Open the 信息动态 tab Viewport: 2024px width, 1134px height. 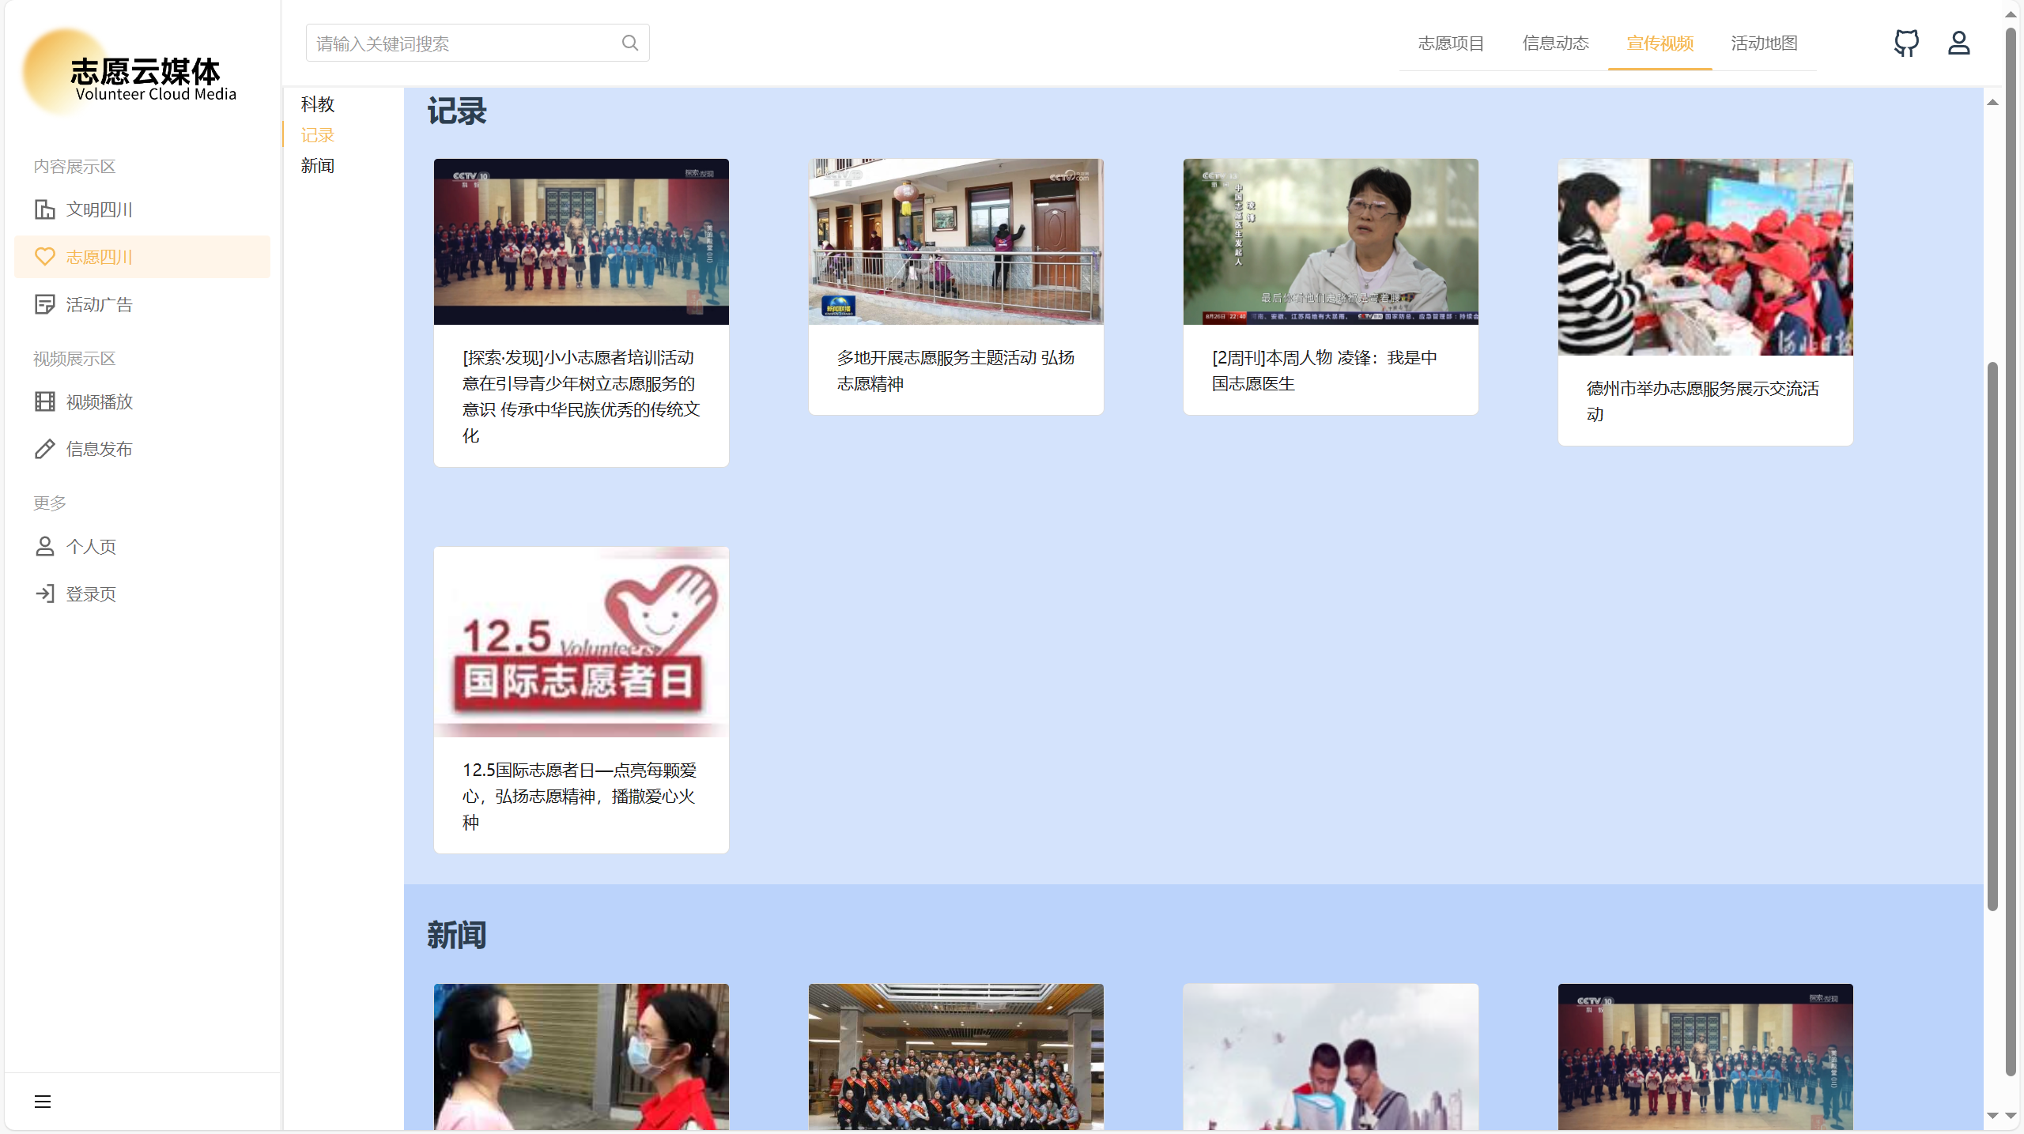1555,43
